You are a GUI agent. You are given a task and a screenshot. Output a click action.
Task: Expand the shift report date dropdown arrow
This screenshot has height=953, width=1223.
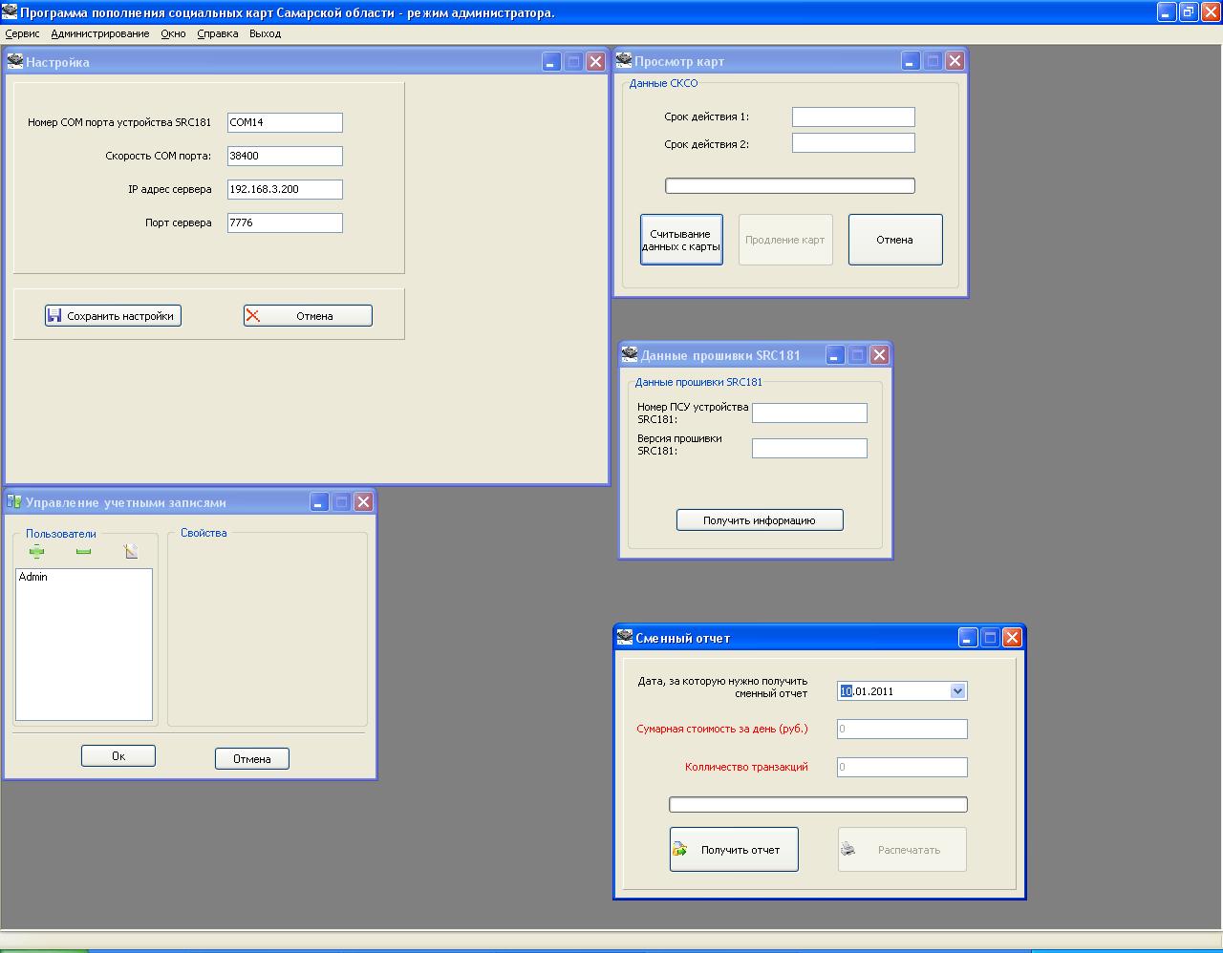[x=957, y=691]
